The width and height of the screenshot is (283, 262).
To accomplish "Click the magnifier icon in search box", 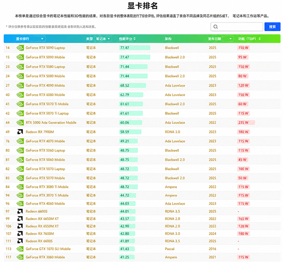I will tap(216, 27).
